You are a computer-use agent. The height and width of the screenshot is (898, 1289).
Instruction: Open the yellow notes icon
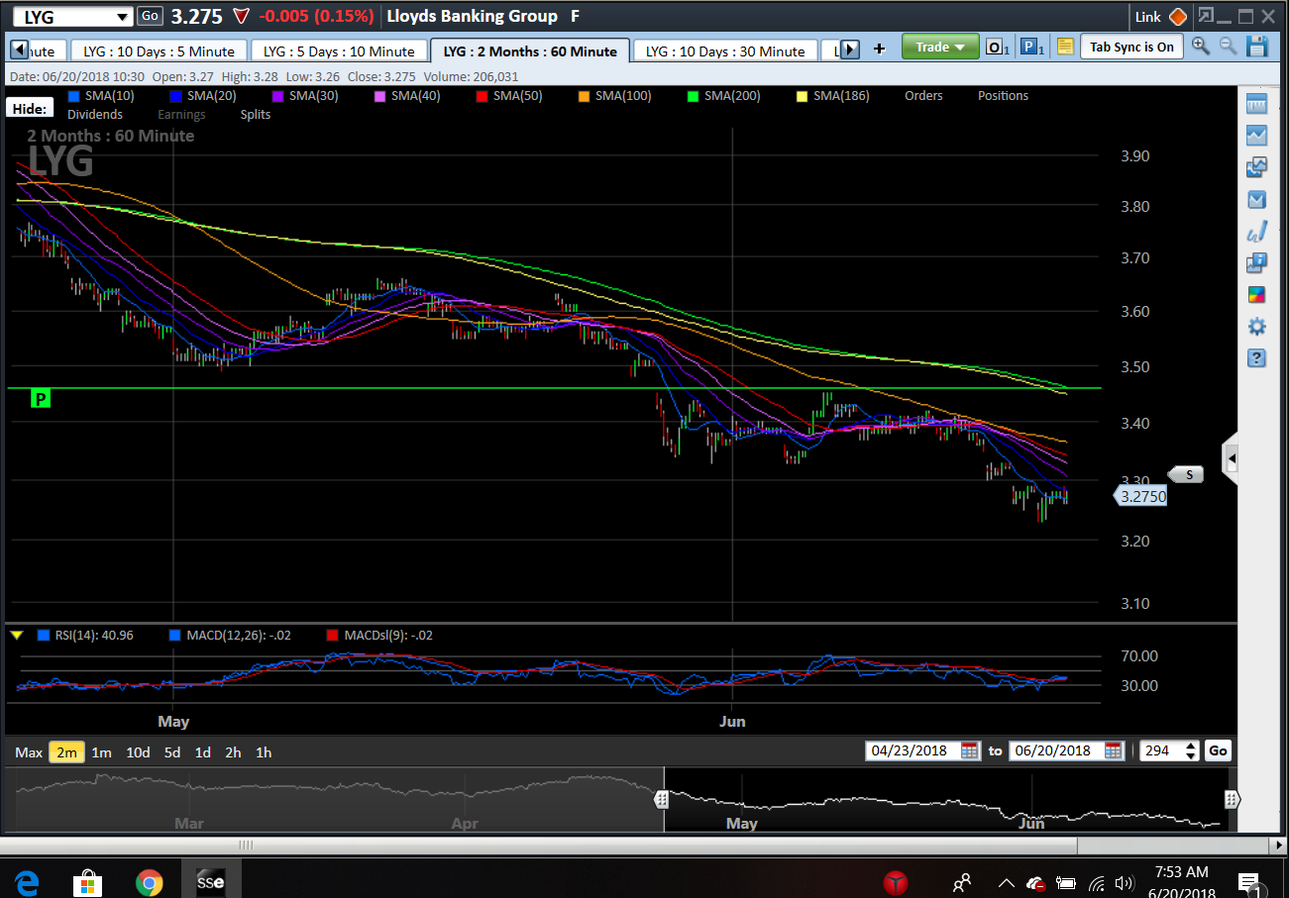pos(1065,48)
